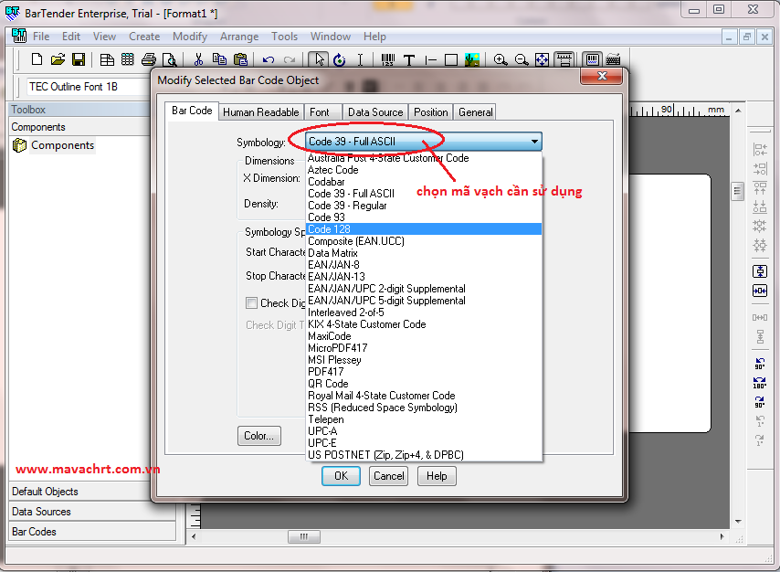Click the zoom-to-fit arrows icon
The image size is (780, 572).
click(x=543, y=59)
